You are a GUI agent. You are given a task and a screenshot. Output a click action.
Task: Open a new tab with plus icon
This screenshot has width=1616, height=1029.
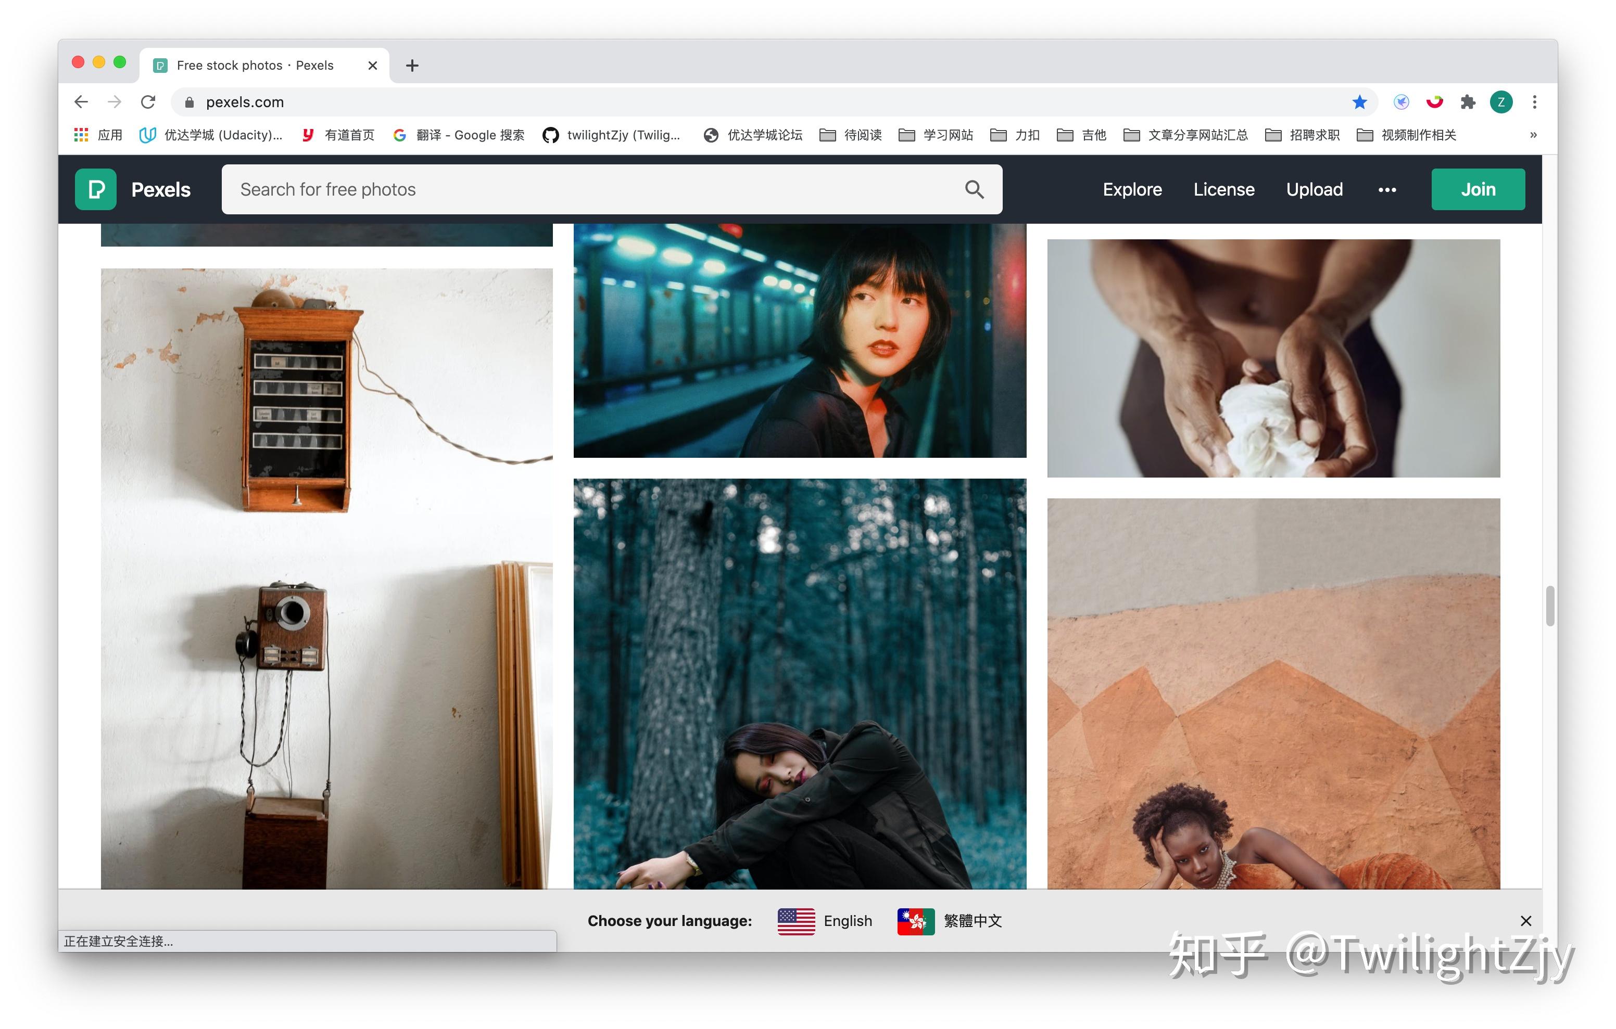[412, 65]
